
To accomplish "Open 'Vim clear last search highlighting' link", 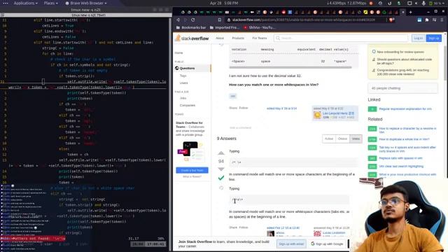I will (401, 166).
